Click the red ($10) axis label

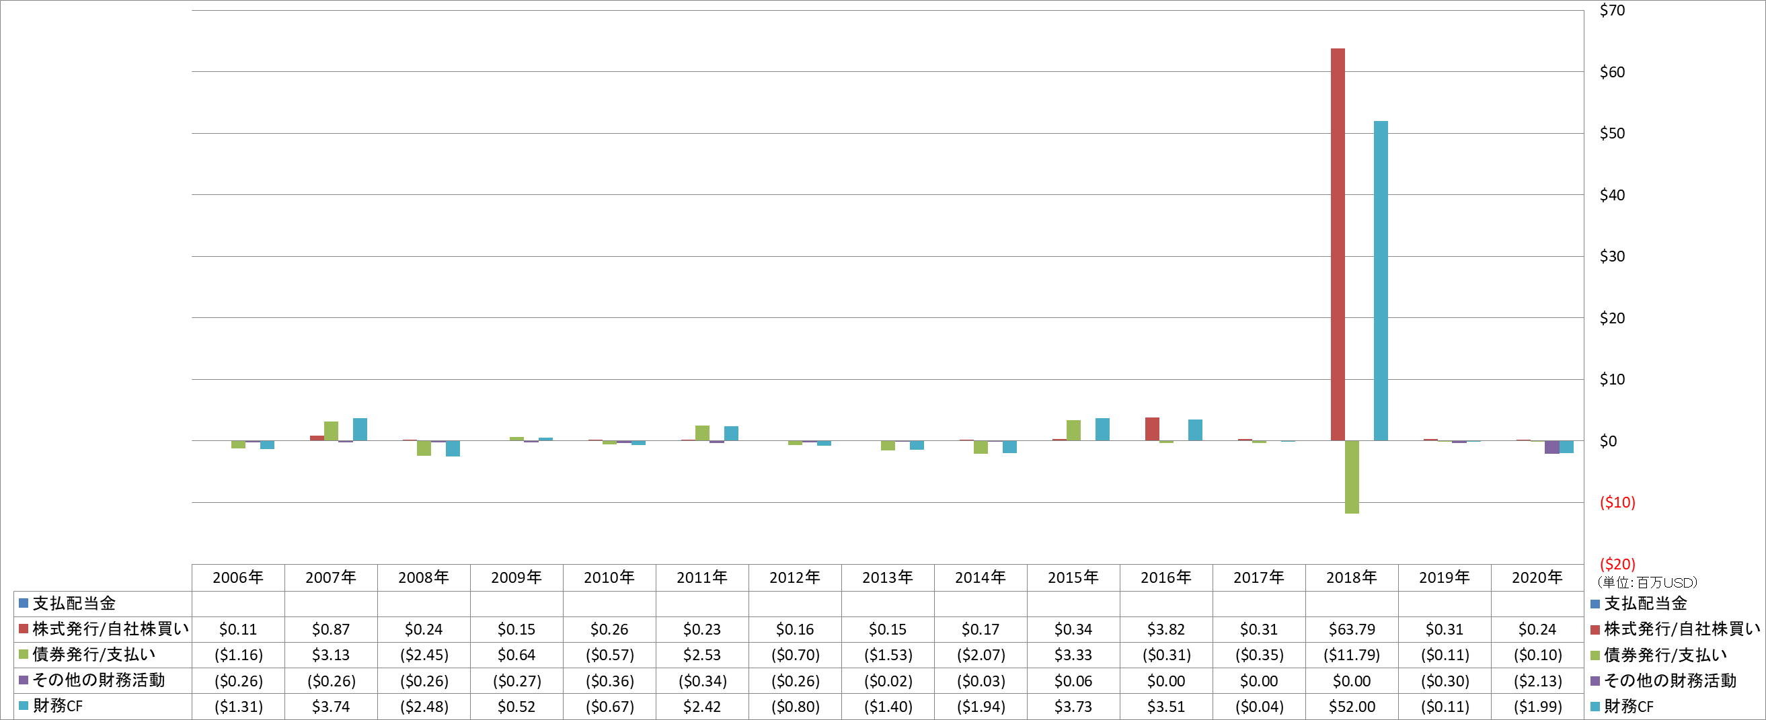point(1617,502)
